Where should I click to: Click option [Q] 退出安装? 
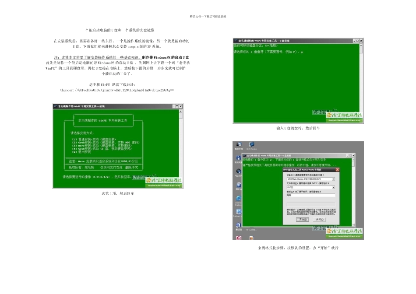point(81,152)
